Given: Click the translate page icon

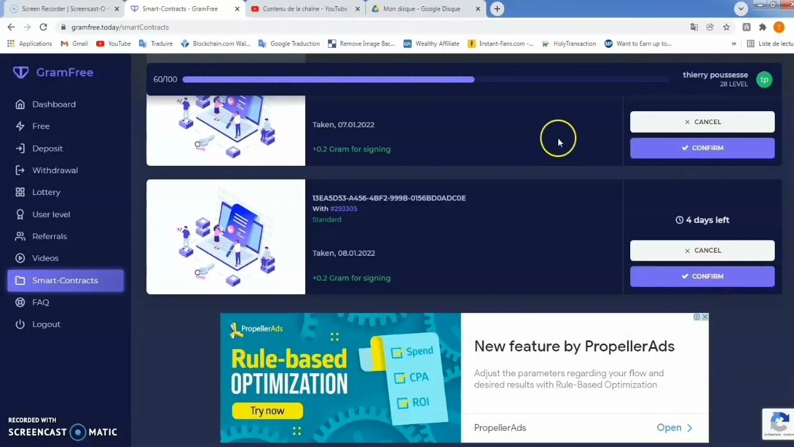Looking at the screenshot, I should click(x=694, y=27).
